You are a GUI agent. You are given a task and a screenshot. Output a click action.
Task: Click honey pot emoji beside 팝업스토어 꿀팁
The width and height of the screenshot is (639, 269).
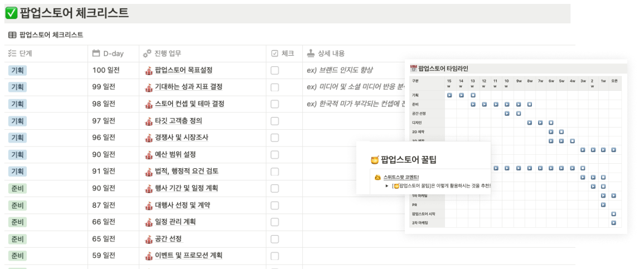pos(375,160)
